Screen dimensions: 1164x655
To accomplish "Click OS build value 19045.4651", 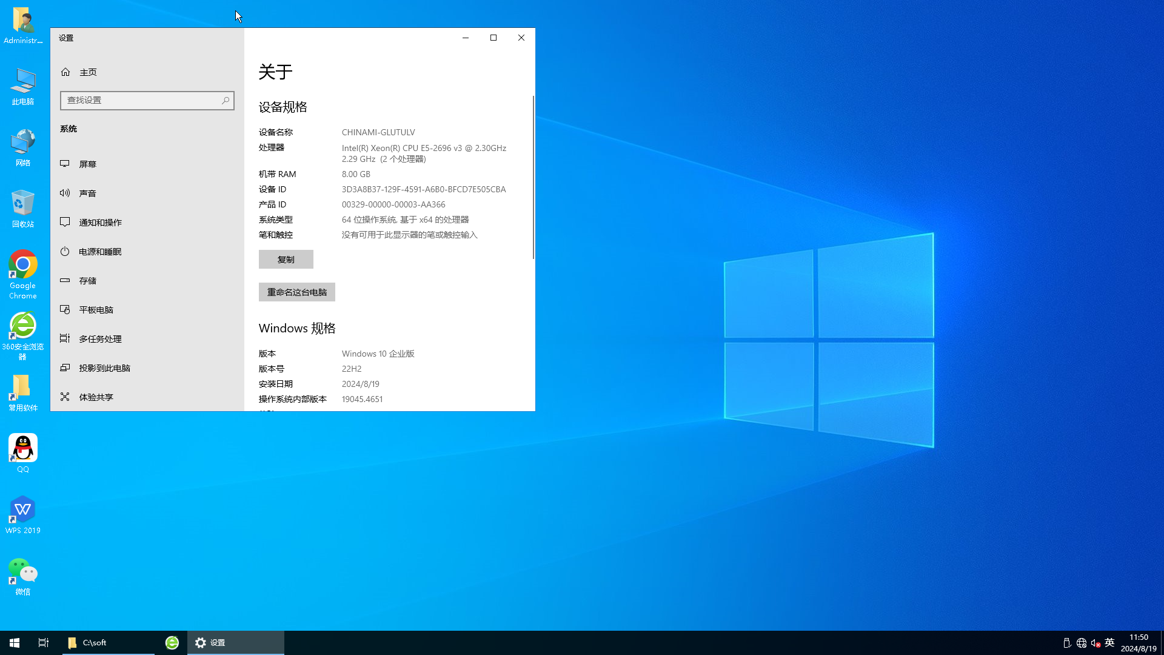I will (362, 399).
